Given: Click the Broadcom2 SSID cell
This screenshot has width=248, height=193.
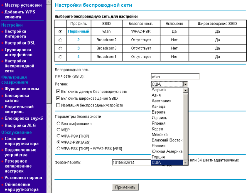Looking at the screenshot, I should tap(106, 40).
